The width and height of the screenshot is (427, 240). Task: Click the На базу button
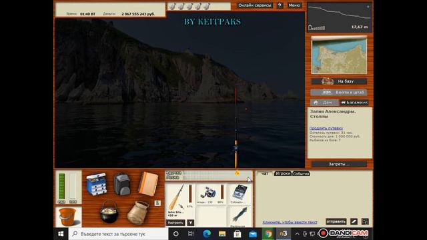(339, 81)
